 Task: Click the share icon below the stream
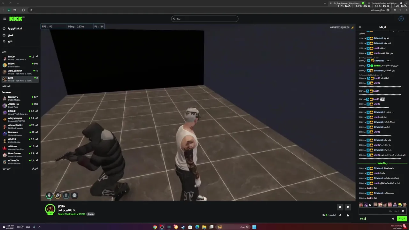[x=340, y=215]
